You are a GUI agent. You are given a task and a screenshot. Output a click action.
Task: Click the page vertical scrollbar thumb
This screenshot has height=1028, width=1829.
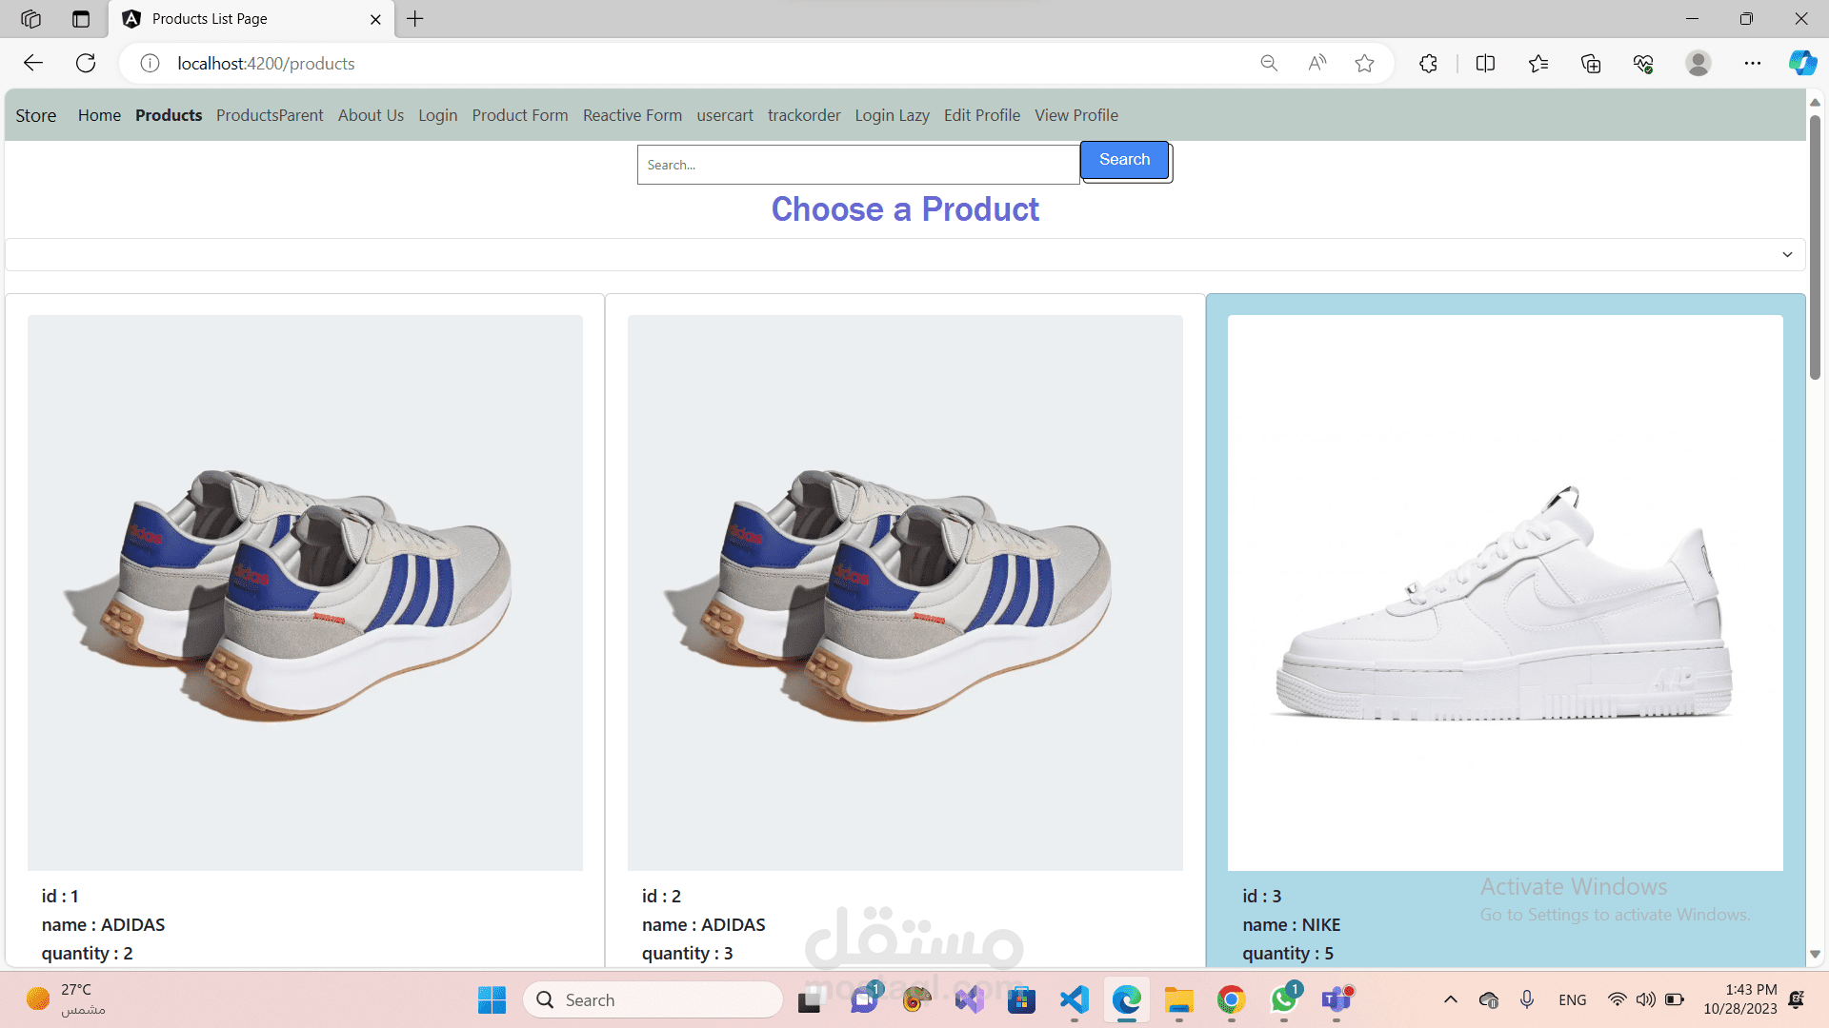pyautogui.click(x=1815, y=247)
